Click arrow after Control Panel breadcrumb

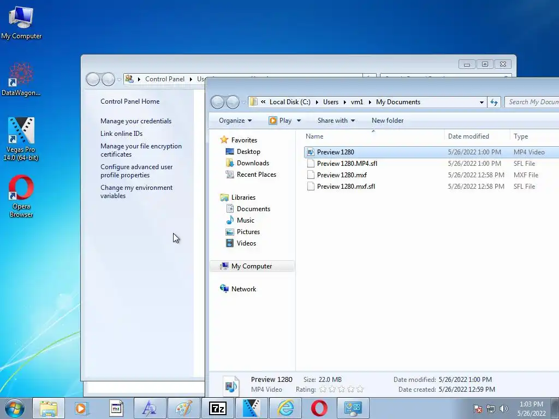click(191, 79)
